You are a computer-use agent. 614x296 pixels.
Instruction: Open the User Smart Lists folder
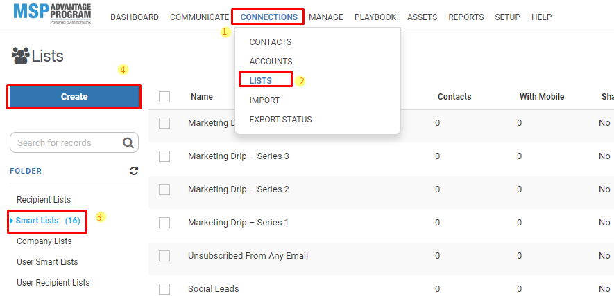pyautogui.click(x=47, y=262)
